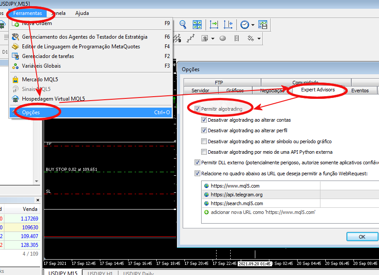379x275 pixels.
Task: Choose 'Gerenciamento dos Agentes do Testador de Estratégia'
Action: (91, 36)
